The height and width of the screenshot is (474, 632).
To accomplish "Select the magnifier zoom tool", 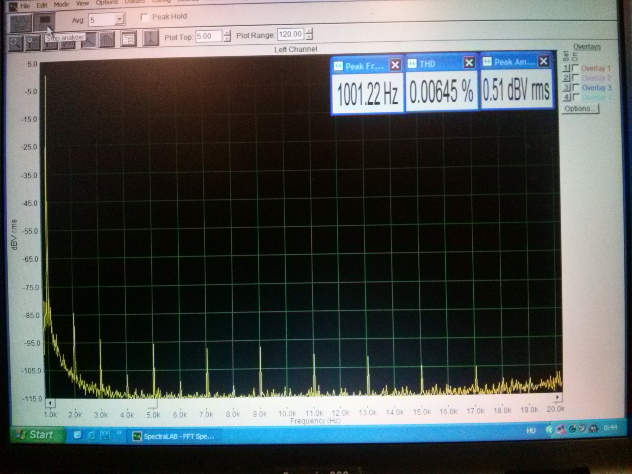I will point(15,43).
